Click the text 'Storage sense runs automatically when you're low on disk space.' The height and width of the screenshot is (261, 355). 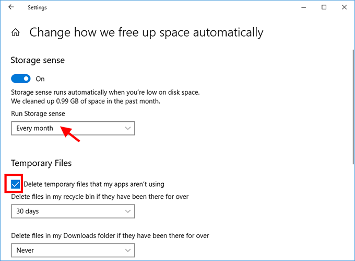tap(105, 92)
